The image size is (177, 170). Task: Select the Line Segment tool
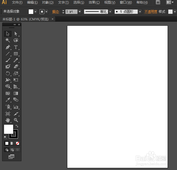click(8, 54)
